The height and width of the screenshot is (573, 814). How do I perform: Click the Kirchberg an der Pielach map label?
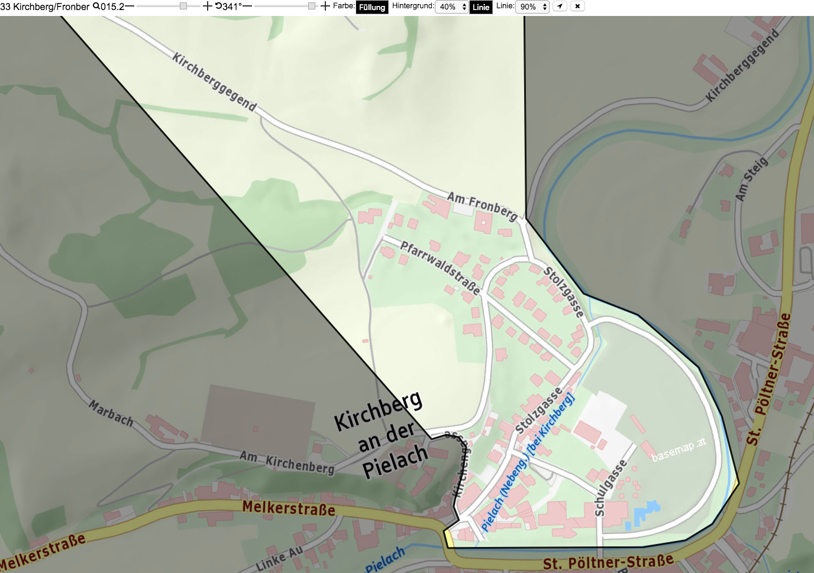pyautogui.click(x=383, y=435)
